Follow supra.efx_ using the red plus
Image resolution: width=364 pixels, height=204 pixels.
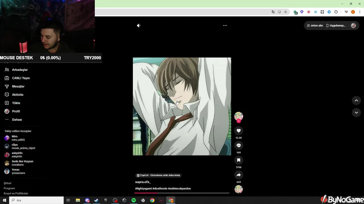click(239, 121)
